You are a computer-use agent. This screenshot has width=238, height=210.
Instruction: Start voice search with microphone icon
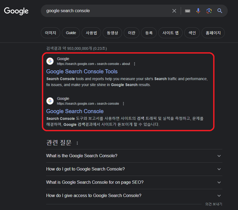pyautogui.click(x=198, y=11)
